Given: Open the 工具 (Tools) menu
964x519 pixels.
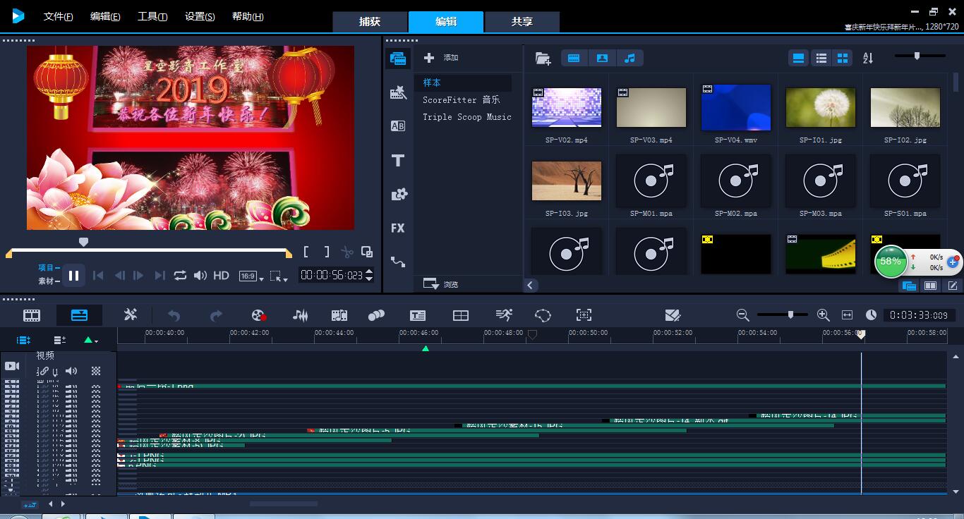Looking at the screenshot, I should coord(152,16).
